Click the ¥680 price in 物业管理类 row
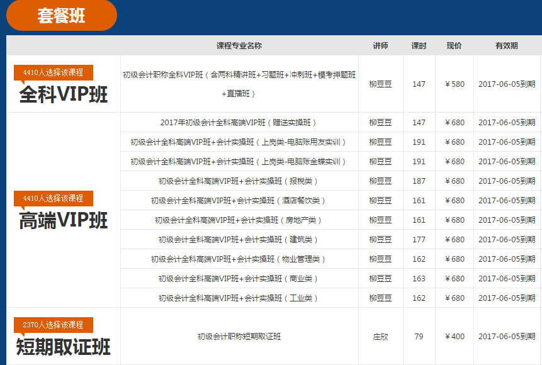This screenshot has height=365, width=542. [x=454, y=259]
